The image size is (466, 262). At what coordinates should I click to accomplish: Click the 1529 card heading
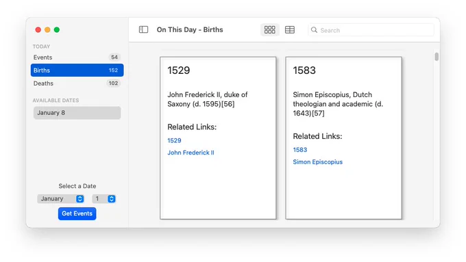[x=179, y=70]
